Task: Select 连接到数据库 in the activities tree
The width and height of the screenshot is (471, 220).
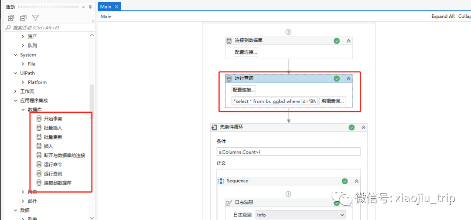Action: tap(58, 183)
